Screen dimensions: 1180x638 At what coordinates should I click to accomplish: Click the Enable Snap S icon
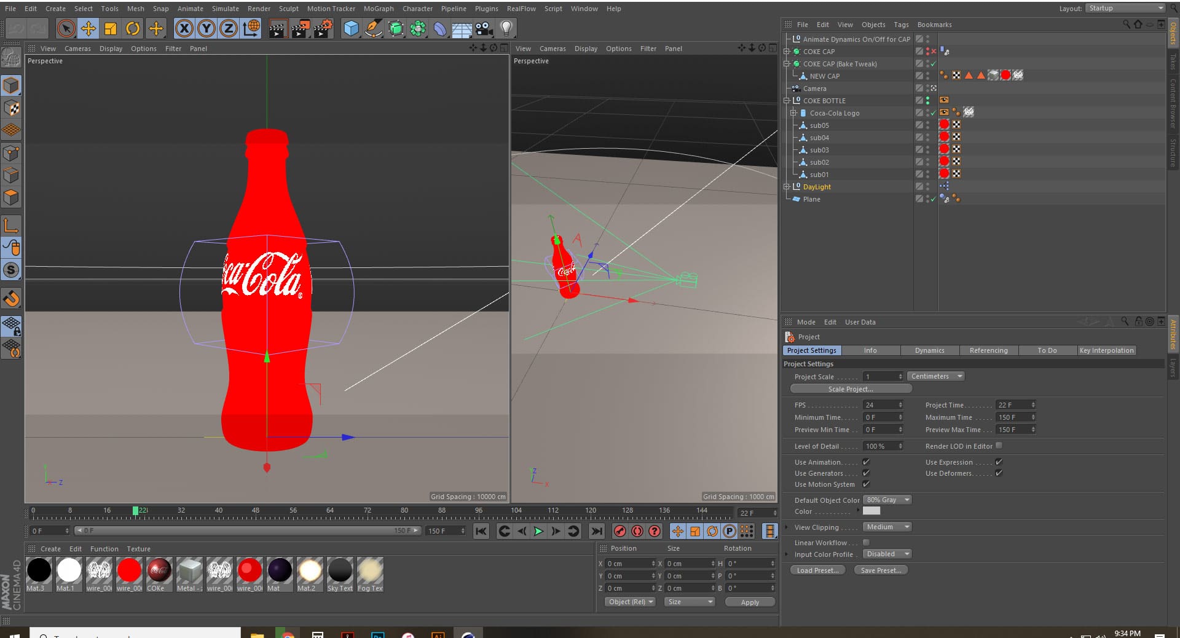[11, 270]
